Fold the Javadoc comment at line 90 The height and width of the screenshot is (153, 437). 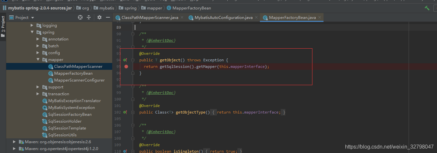point(133,34)
